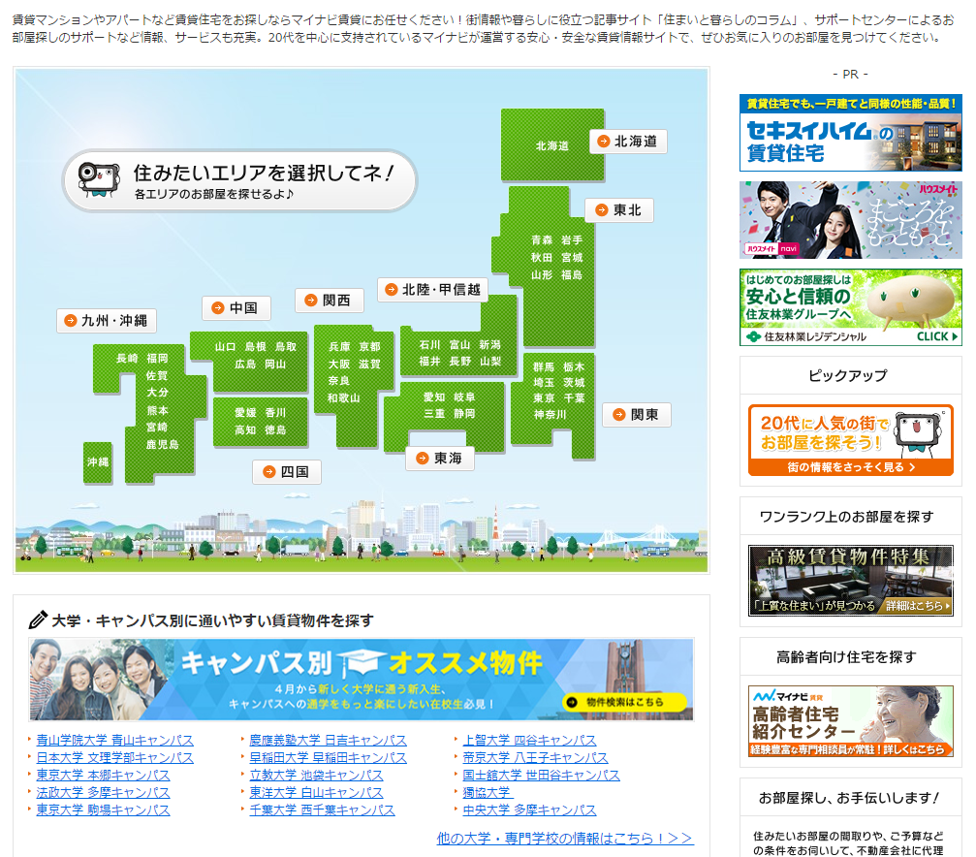
Task: Open 東京大学 本郷キャンパス link
Action: [103, 775]
